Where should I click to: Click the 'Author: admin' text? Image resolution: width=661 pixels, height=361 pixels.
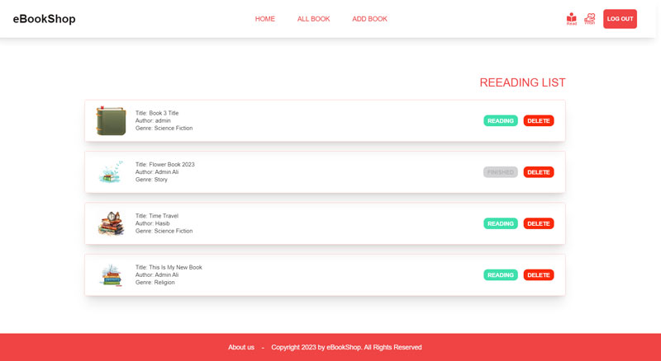pyautogui.click(x=153, y=121)
